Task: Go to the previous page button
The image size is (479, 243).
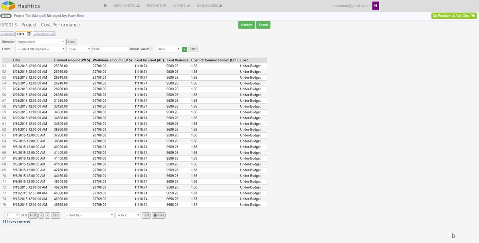Action: [41, 215]
